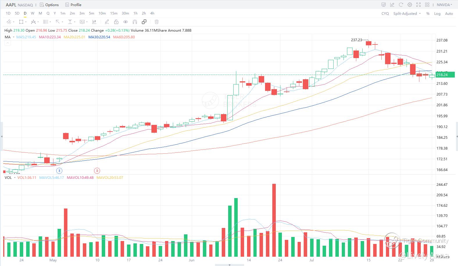
Task: Toggle the magnet snap mode icon
Action: pyautogui.click(x=135, y=22)
